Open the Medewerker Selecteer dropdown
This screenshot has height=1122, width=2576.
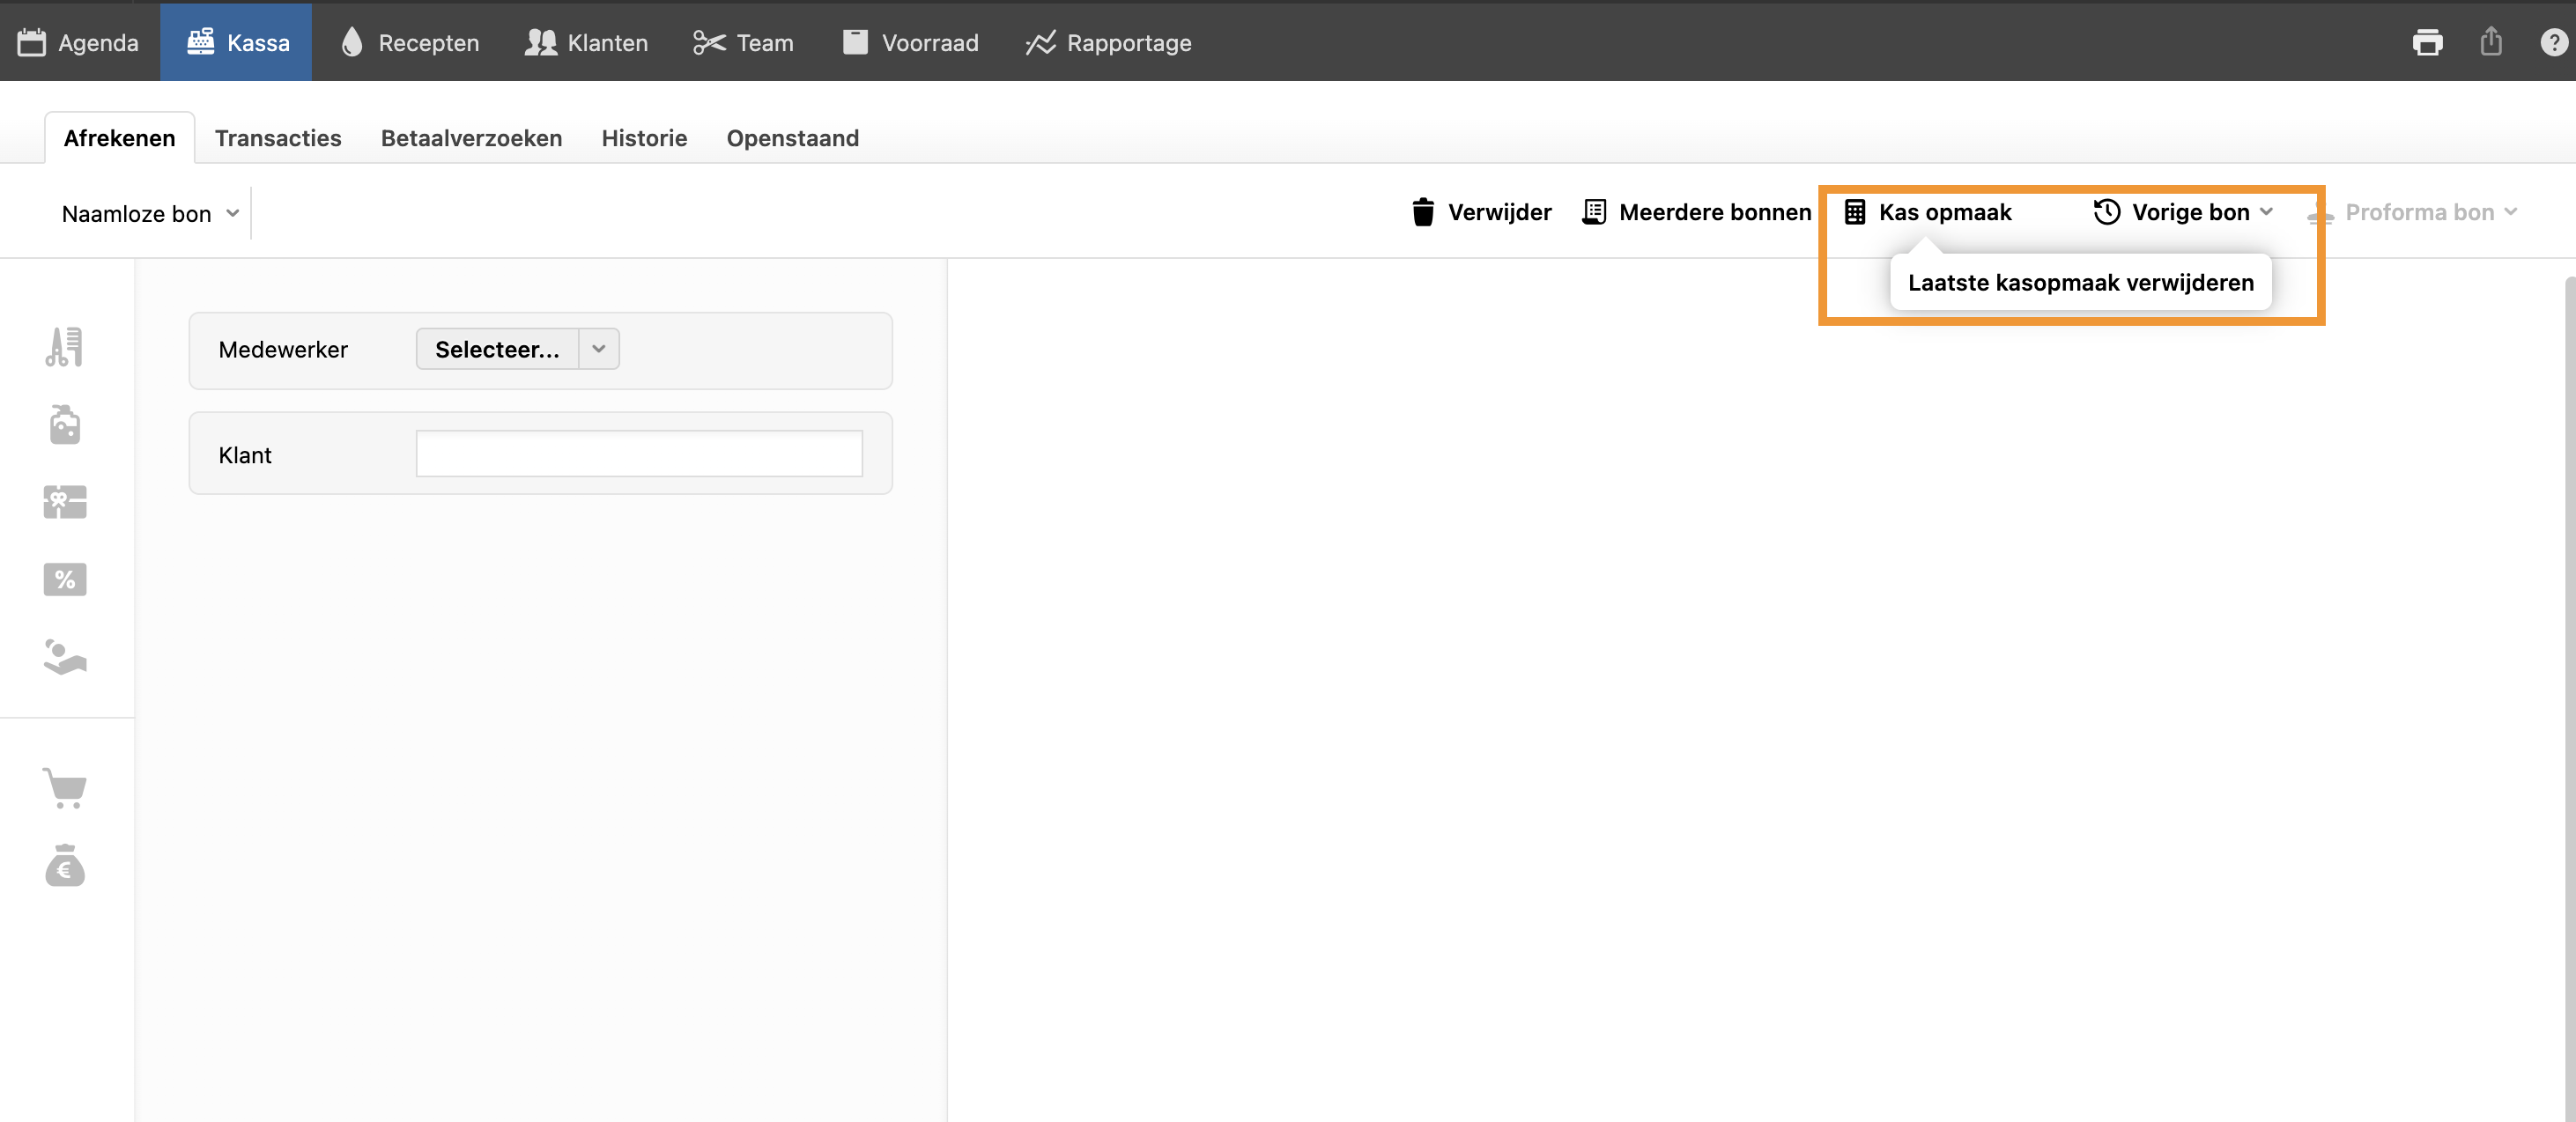tap(517, 349)
